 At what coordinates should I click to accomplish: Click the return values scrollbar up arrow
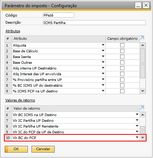[x=143, y=115]
